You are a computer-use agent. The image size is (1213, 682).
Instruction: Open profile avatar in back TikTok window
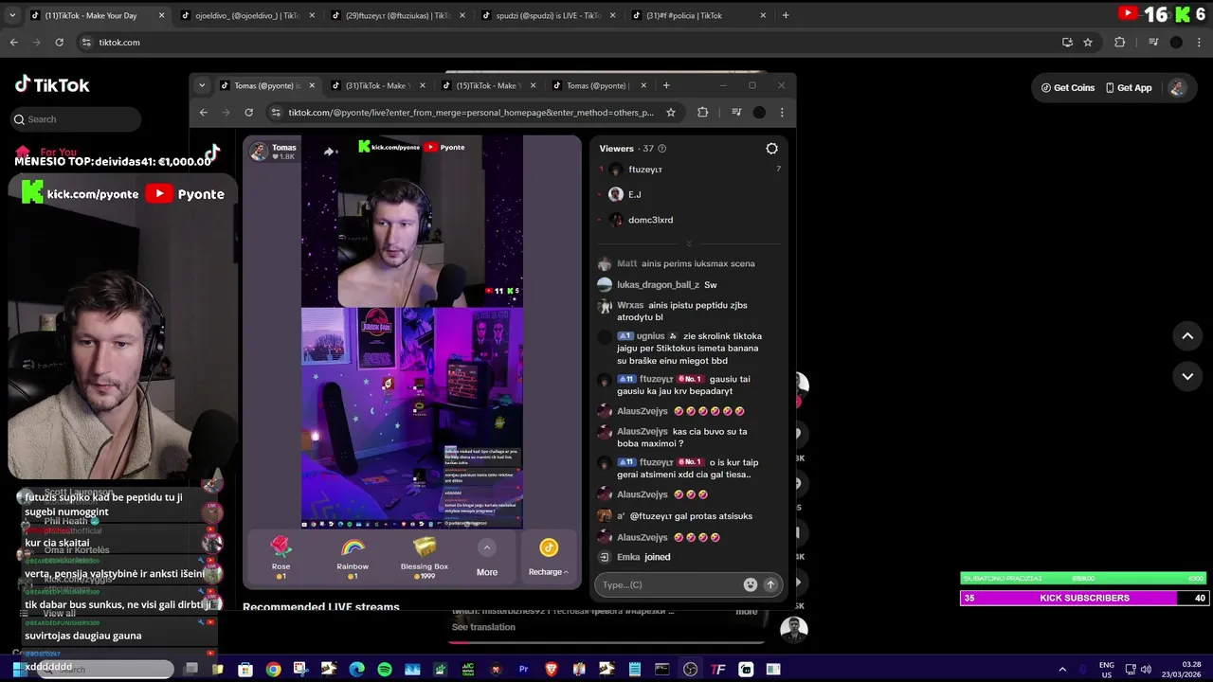(x=1177, y=88)
